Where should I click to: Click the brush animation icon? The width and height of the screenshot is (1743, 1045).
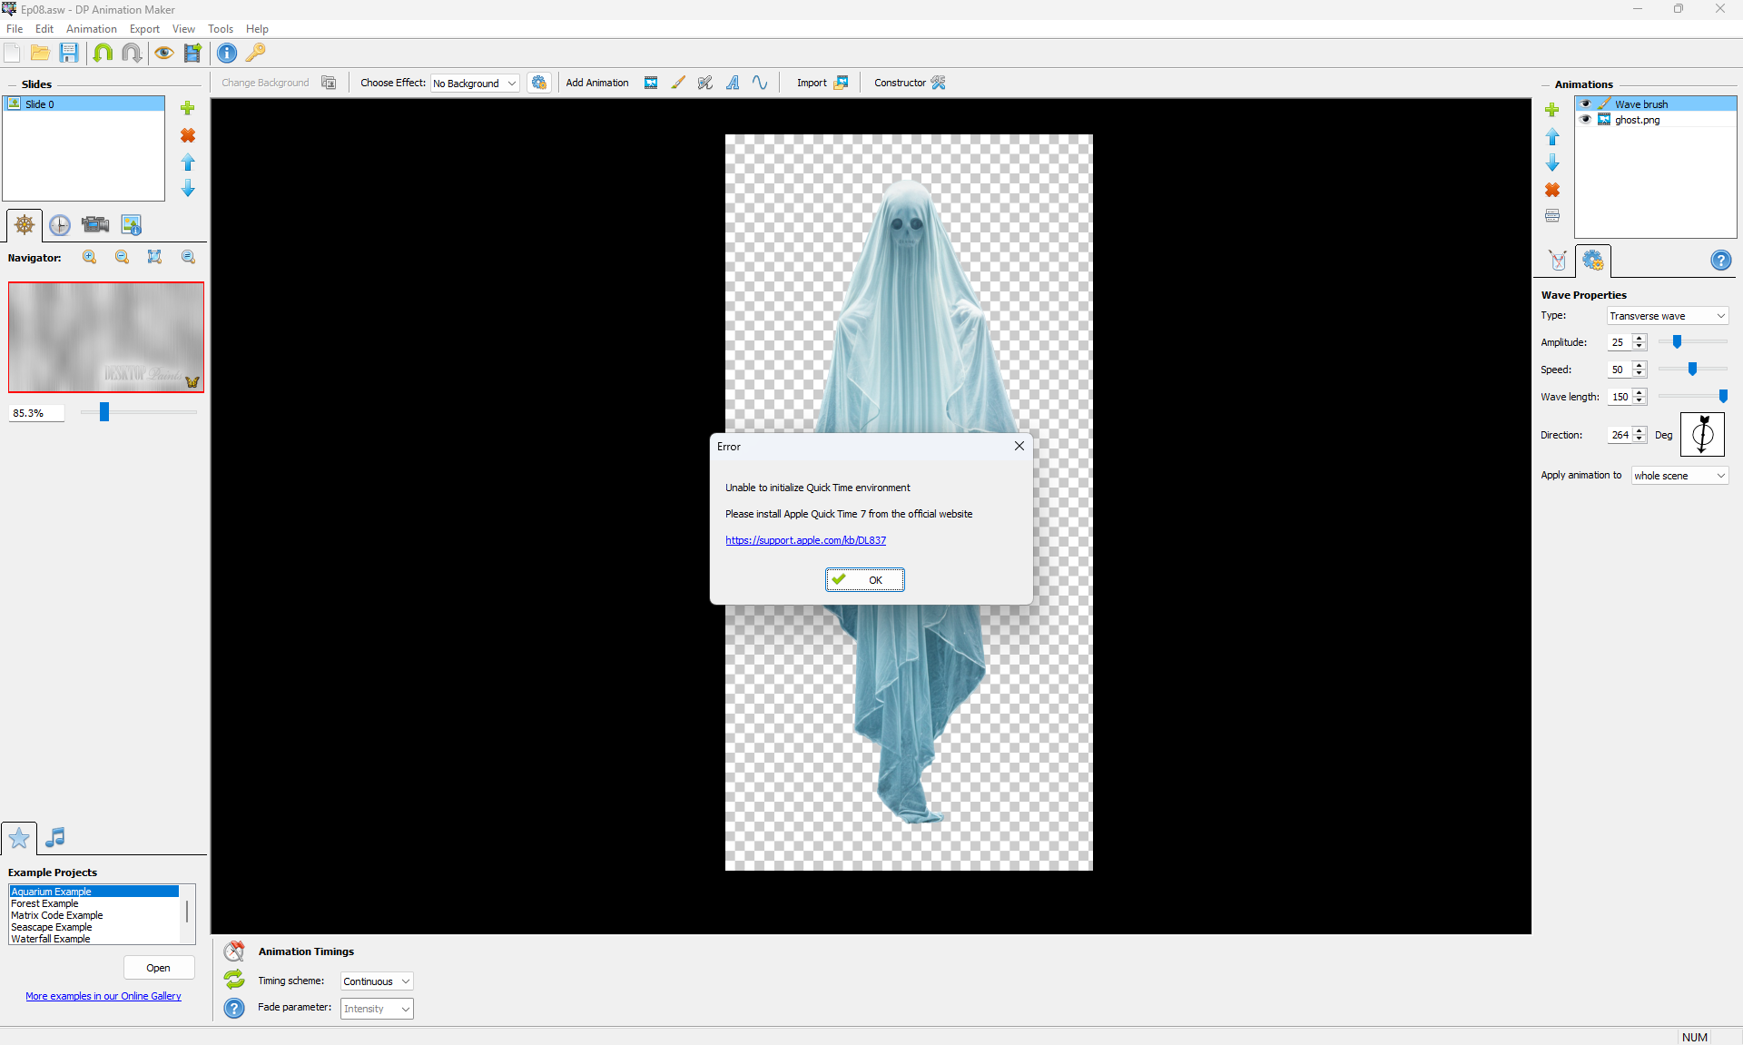pyautogui.click(x=678, y=83)
